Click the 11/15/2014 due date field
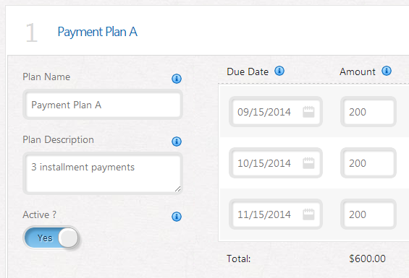Viewport: 409px width, 278px height. coord(276,214)
